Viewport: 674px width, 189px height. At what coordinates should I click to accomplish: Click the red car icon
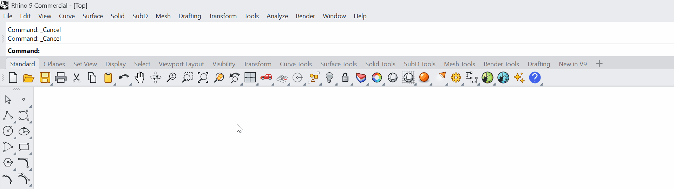pyautogui.click(x=266, y=77)
